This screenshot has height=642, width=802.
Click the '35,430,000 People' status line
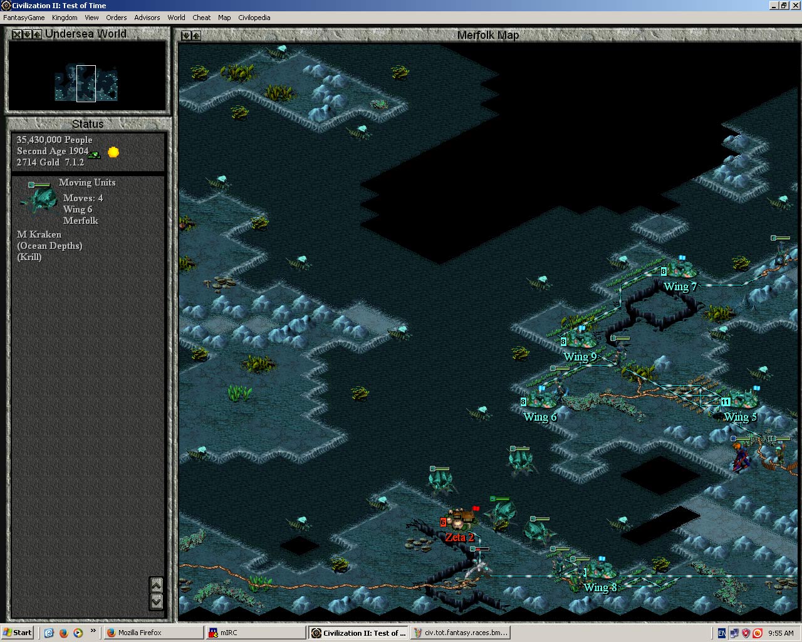(x=55, y=140)
